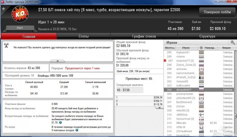Click largest bounty value $41,43
Viewport: 237px width, 137px height.
point(34,93)
